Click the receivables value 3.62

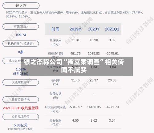[94, 121]
